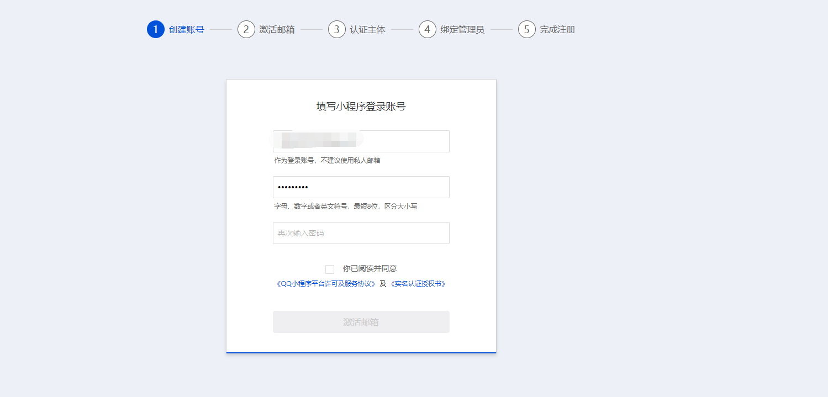
Task: Open the QQ小程序平台许可及服务协议 link
Action: (x=326, y=284)
